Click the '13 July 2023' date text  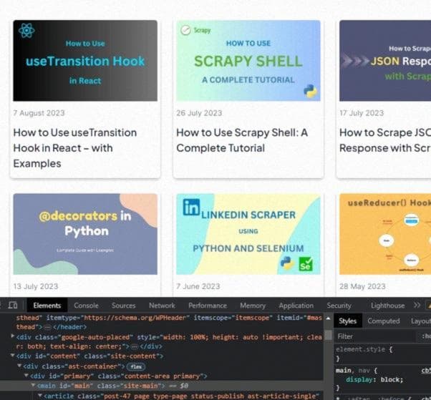(x=36, y=286)
